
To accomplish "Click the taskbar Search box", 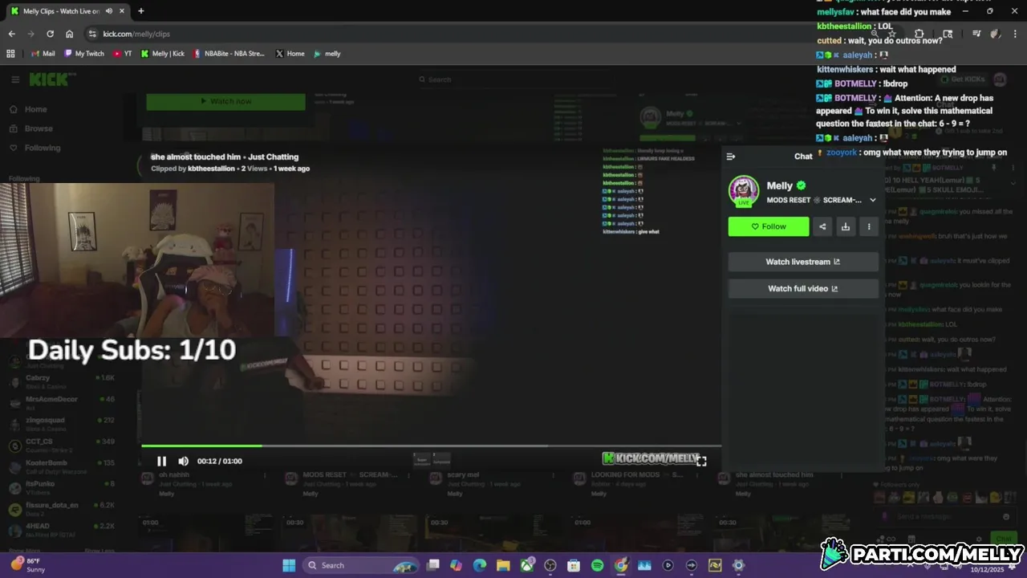I will 360,565.
